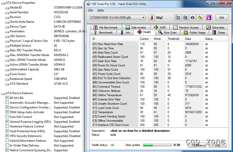Toggle the General Purpose Logging (GPL) checkbox
233x152 pixels.
(7, 121)
